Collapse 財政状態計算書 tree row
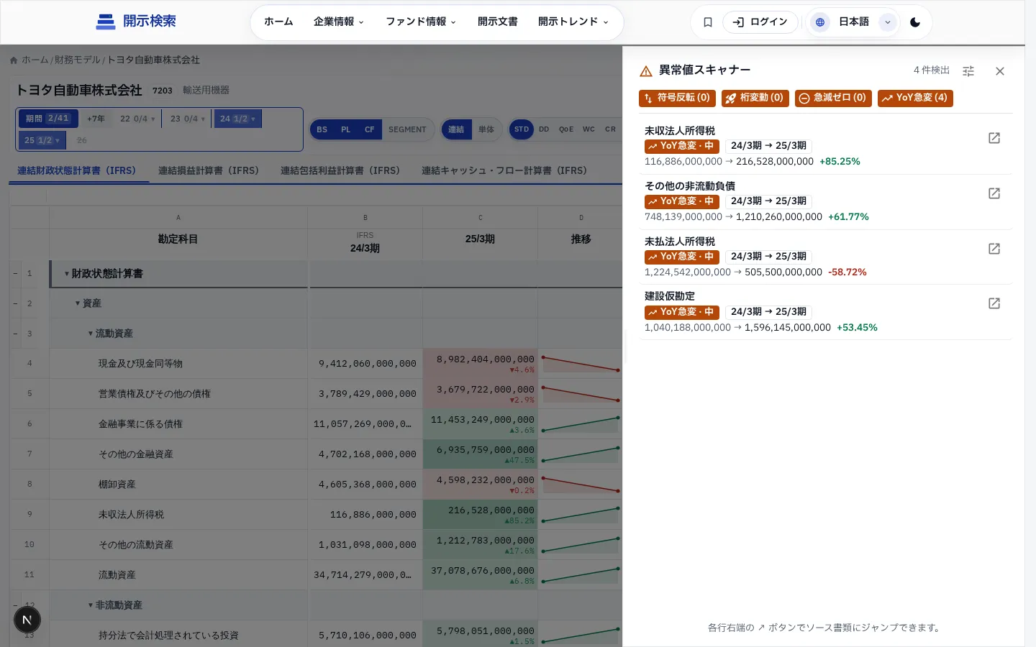 (x=67, y=274)
